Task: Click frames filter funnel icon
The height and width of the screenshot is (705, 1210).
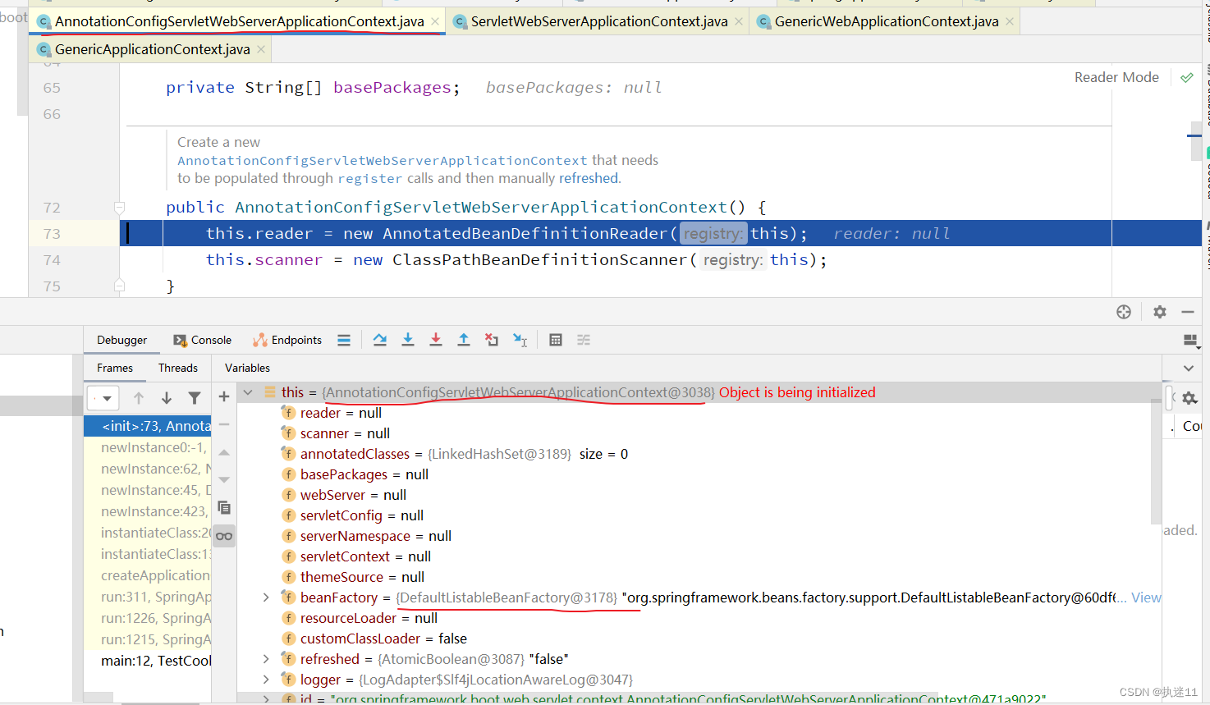Action: click(195, 398)
